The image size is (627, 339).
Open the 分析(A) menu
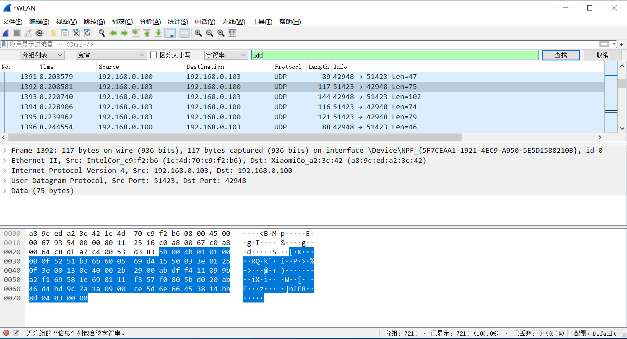(150, 22)
